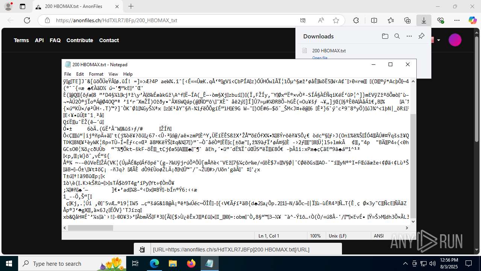481x271 pixels.
Task: Show hidden tray icons chevron
Action: (405, 263)
